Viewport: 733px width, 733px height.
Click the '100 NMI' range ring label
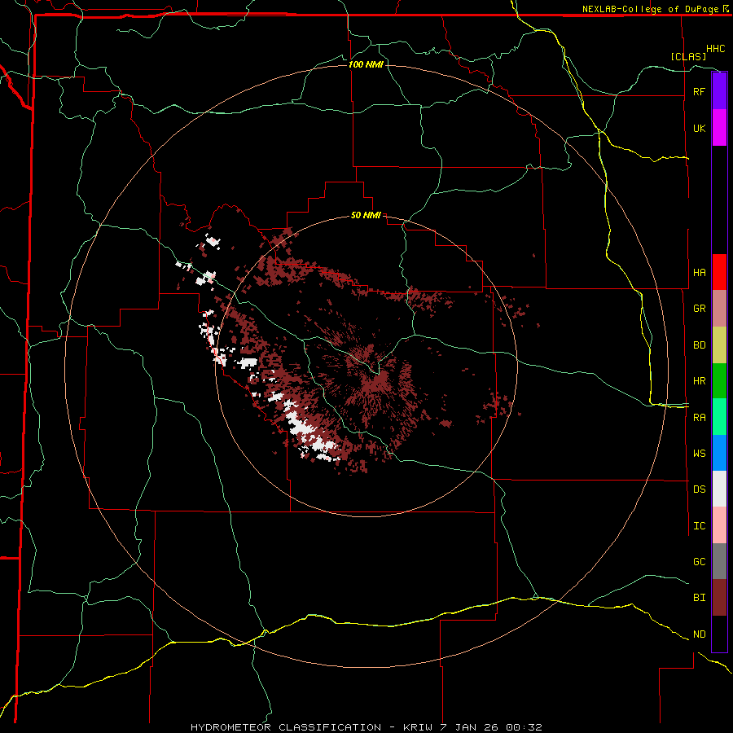366,64
